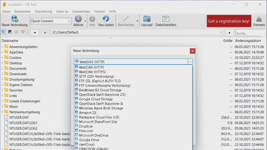Switch to the browser outline view icon

[x=3, y=32]
